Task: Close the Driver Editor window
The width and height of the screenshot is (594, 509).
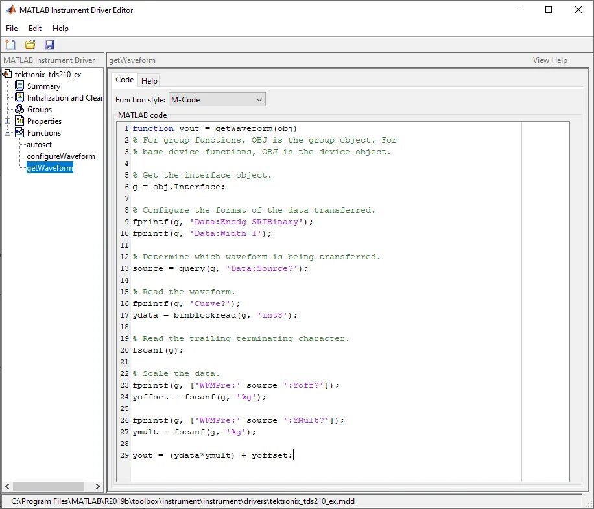Action: [578, 10]
